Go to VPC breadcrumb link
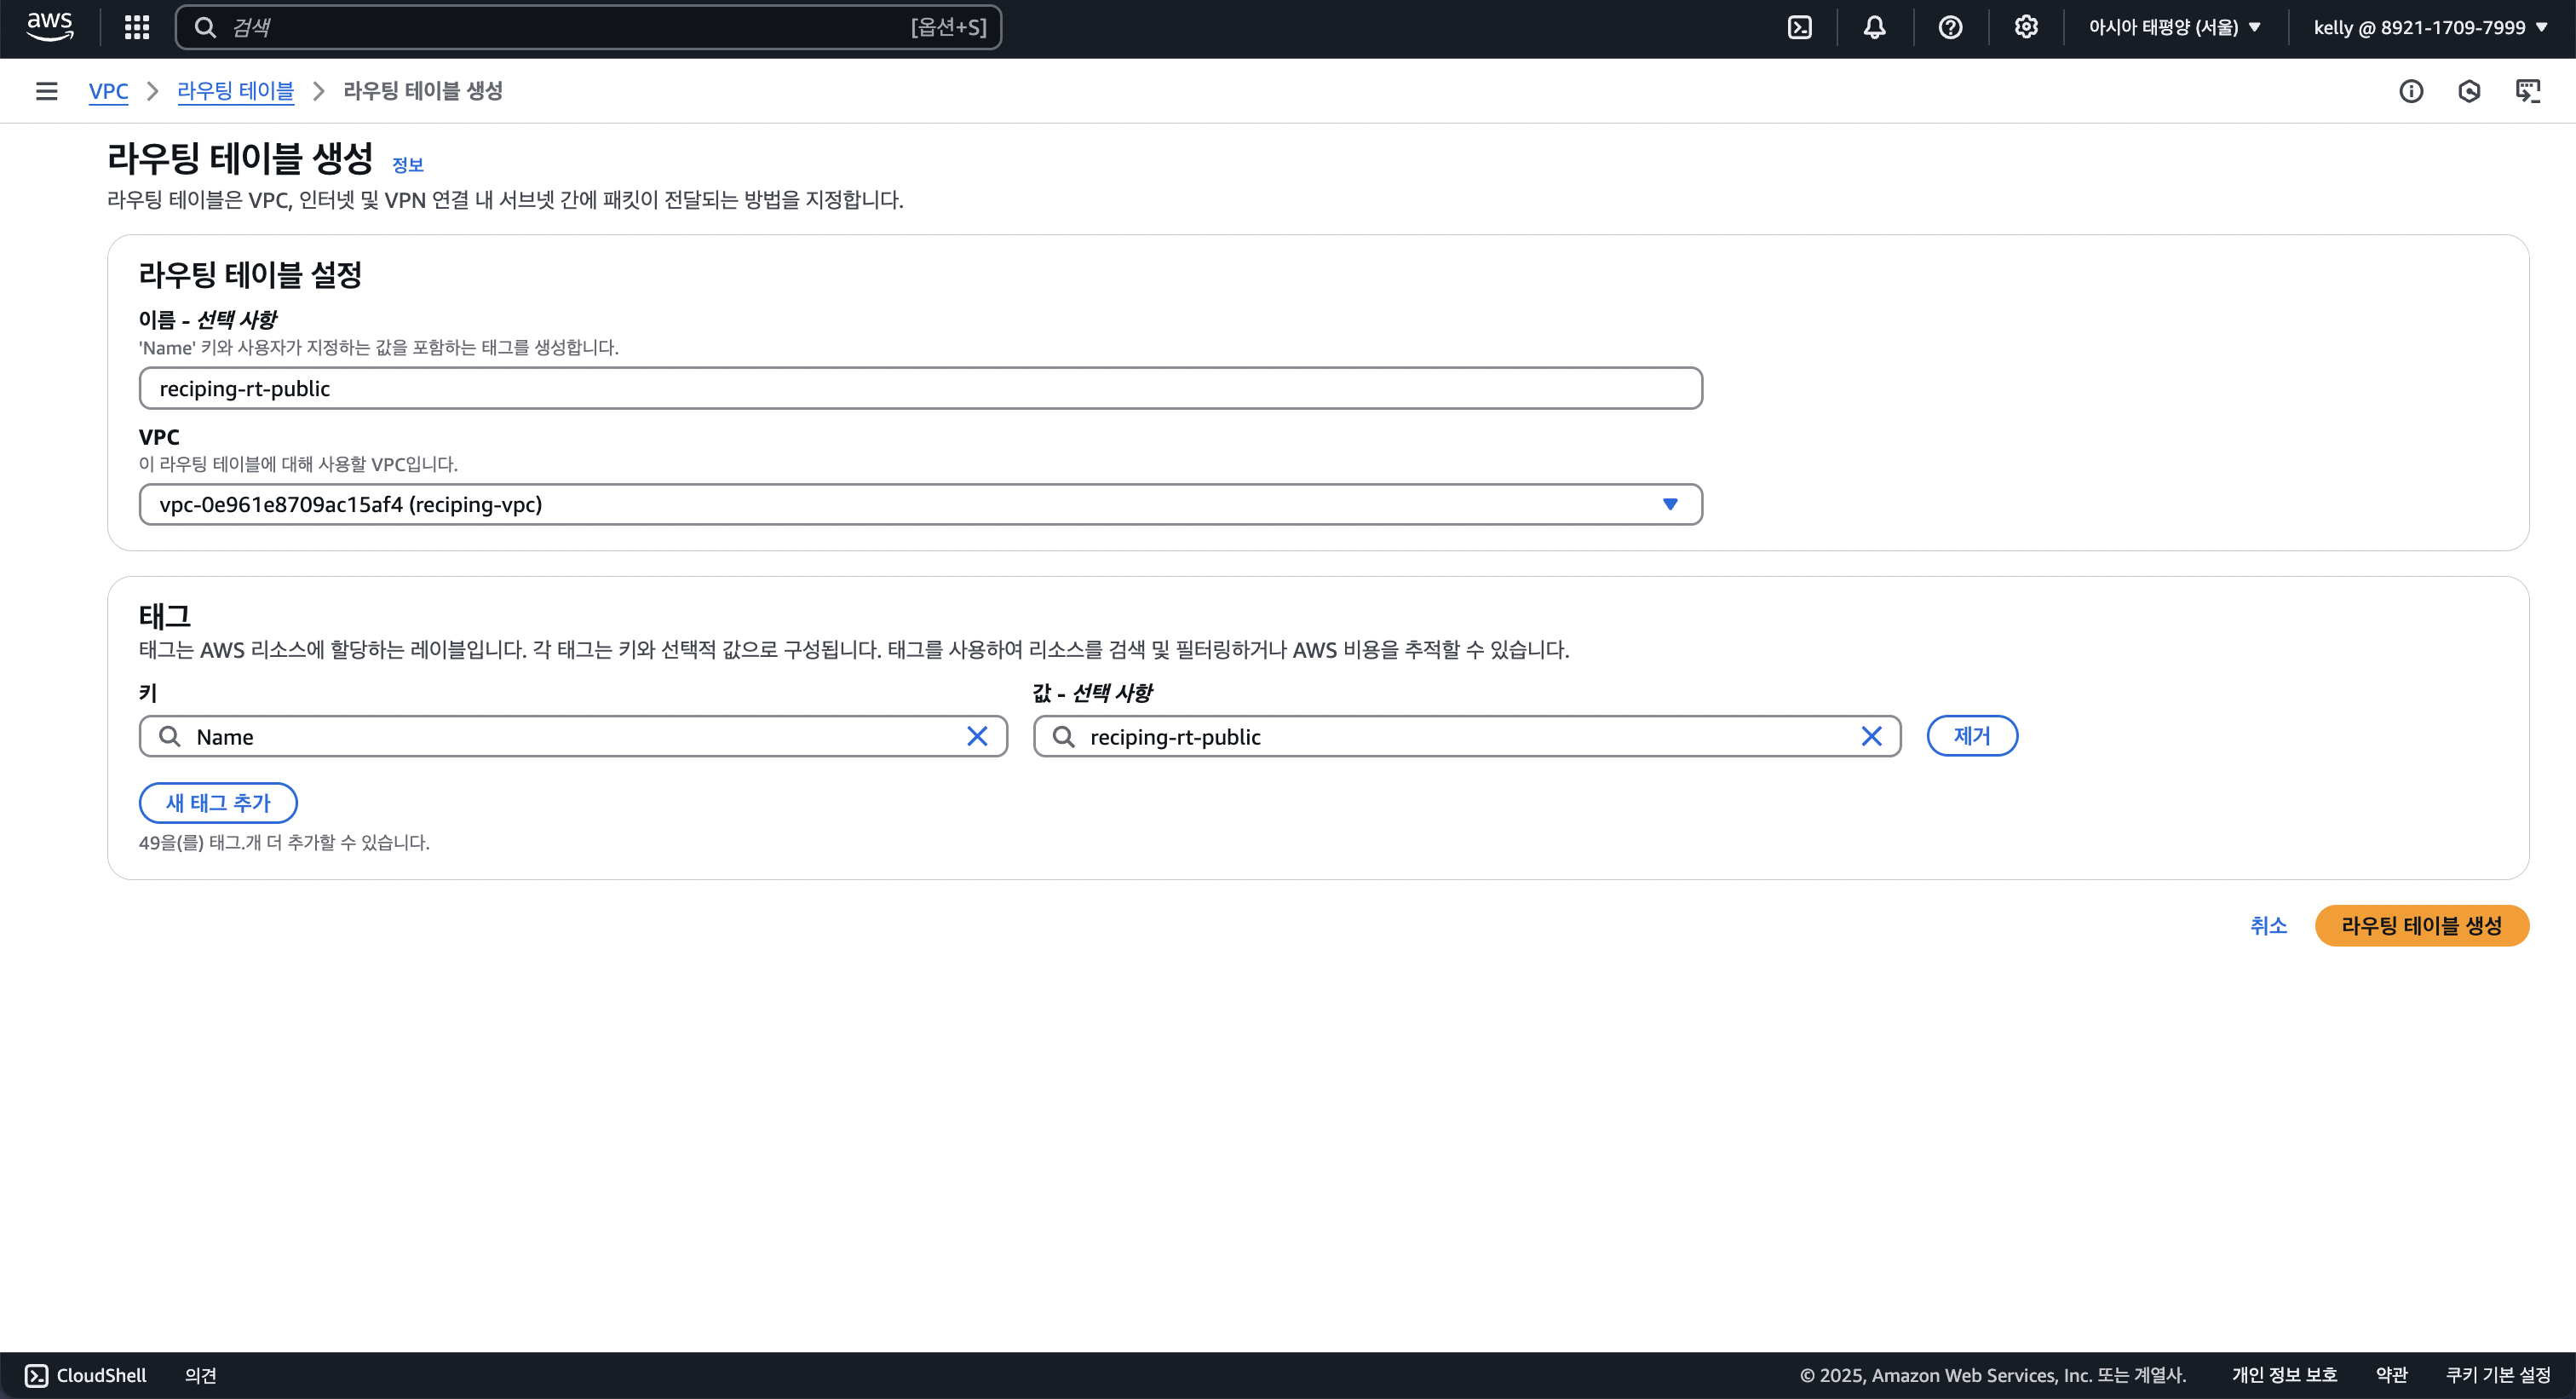This screenshot has width=2576, height=1399. (x=108, y=91)
